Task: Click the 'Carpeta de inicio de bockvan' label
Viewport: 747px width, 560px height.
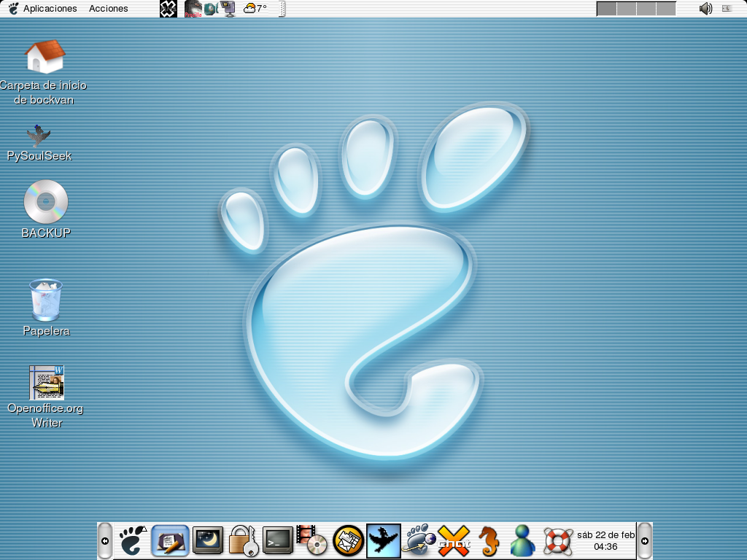Action: click(x=43, y=93)
